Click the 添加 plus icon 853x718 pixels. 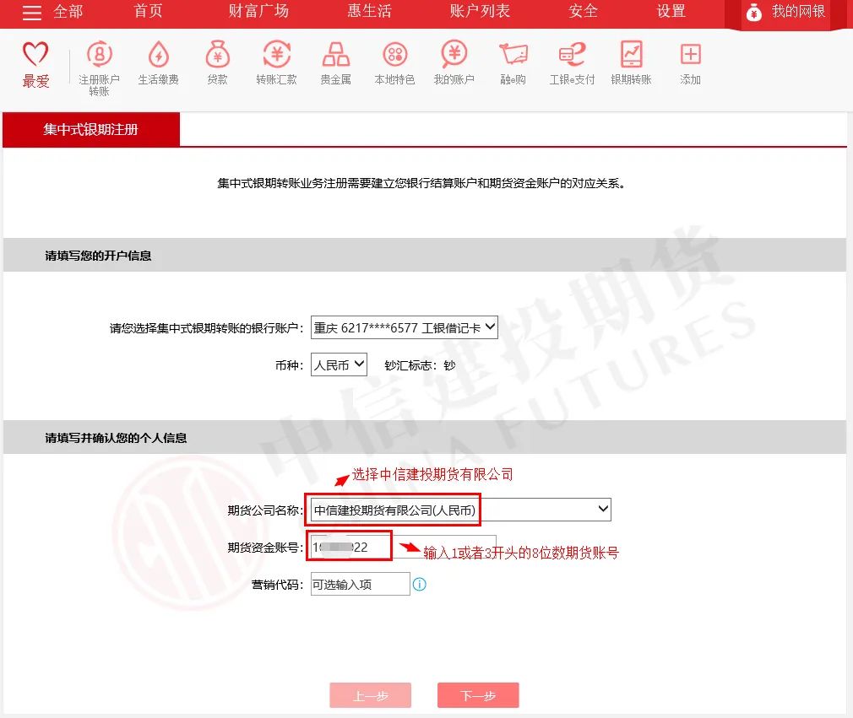coord(690,54)
